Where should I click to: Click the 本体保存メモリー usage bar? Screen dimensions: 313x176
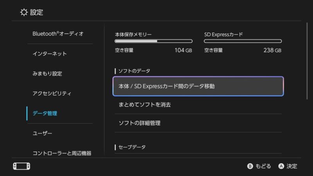[153, 41]
